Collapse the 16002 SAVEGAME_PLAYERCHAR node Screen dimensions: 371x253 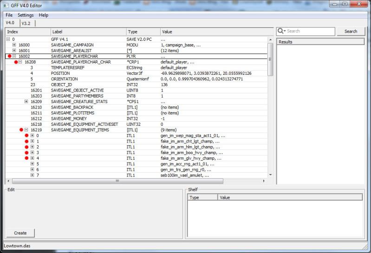click(14, 56)
